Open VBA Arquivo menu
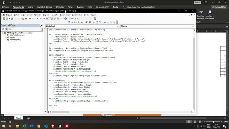The width and height of the screenshot is (229, 129). [x=9, y=15]
